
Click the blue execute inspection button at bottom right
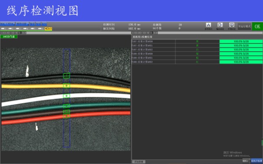[x=256, y=161]
